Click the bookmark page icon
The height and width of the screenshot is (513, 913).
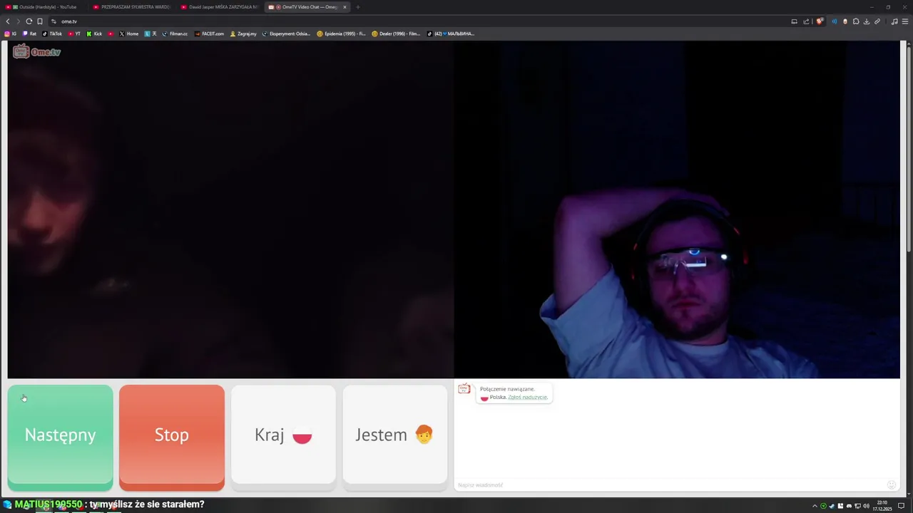pyautogui.click(x=40, y=21)
